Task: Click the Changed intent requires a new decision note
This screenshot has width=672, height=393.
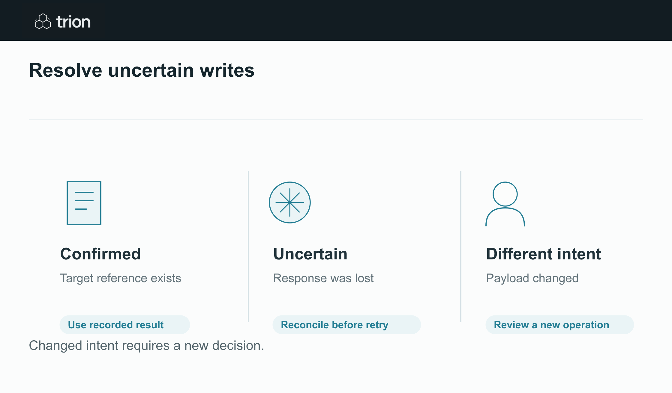Action: pyautogui.click(x=146, y=346)
